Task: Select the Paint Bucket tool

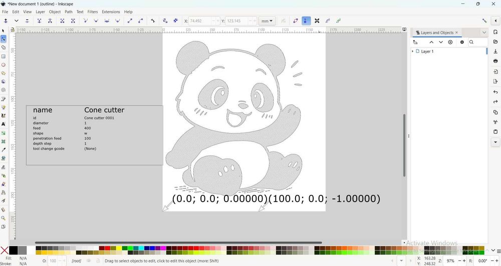Action: [x=3, y=158]
